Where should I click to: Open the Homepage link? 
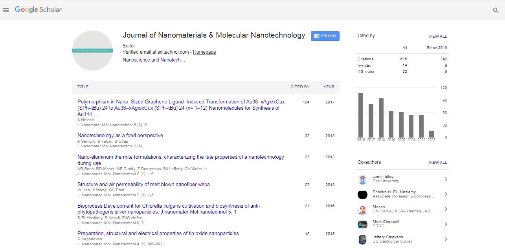pos(204,52)
